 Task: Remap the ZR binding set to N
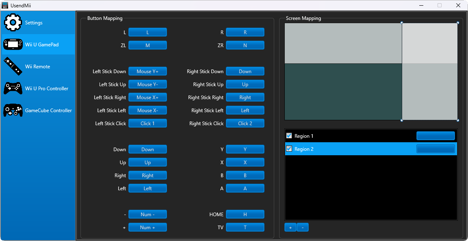[245, 45]
